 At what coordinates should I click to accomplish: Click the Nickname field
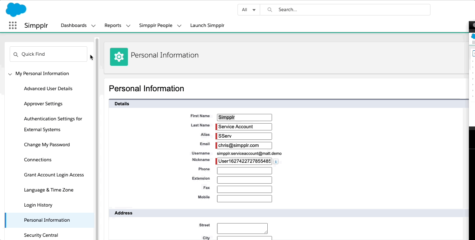click(244, 161)
